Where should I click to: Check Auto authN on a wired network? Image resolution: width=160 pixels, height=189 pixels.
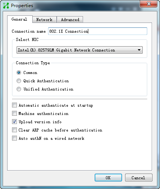15,138
